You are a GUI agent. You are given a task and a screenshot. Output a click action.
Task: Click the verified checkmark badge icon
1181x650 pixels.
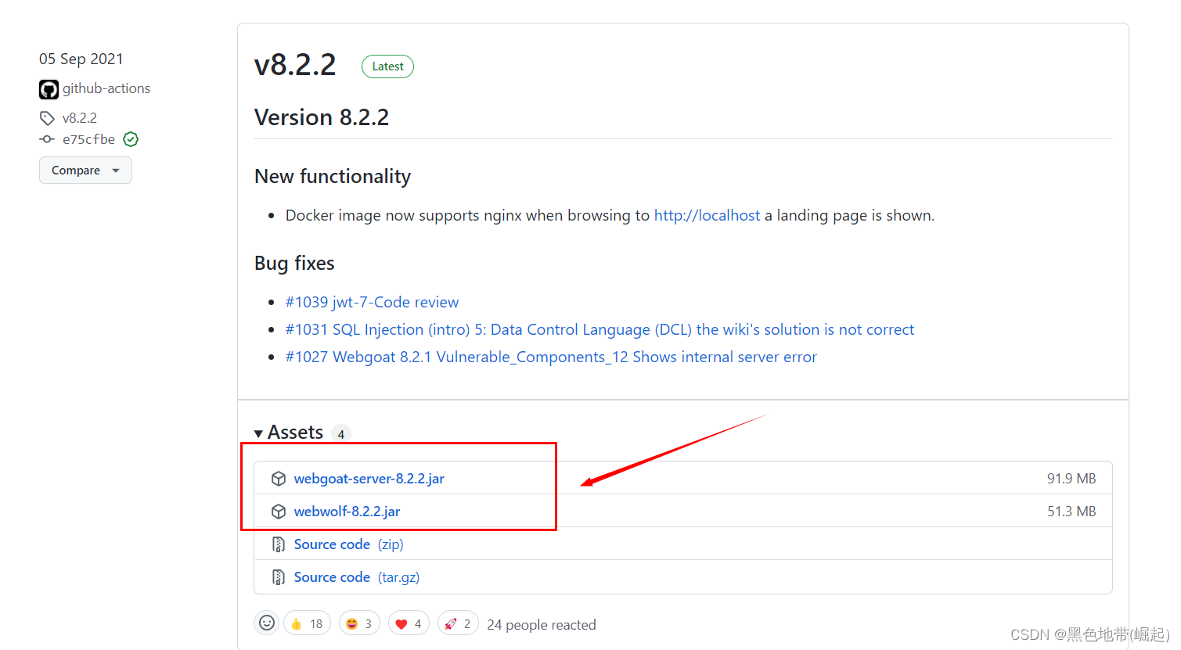[x=131, y=139]
